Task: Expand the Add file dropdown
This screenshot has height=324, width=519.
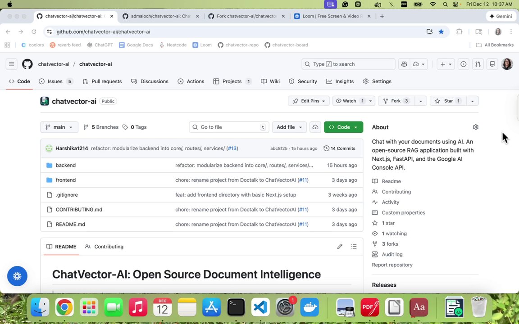Action: click(x=289, y=127)
